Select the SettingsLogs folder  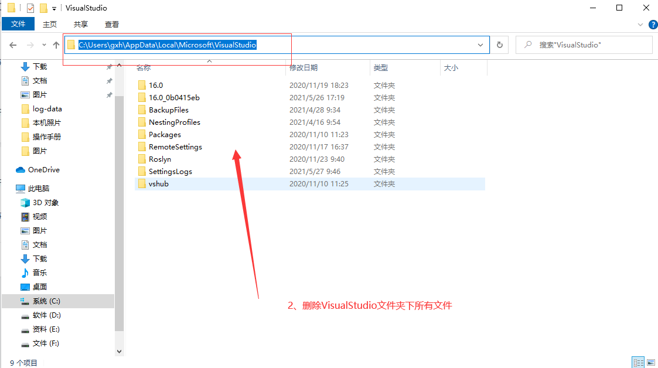171,172
